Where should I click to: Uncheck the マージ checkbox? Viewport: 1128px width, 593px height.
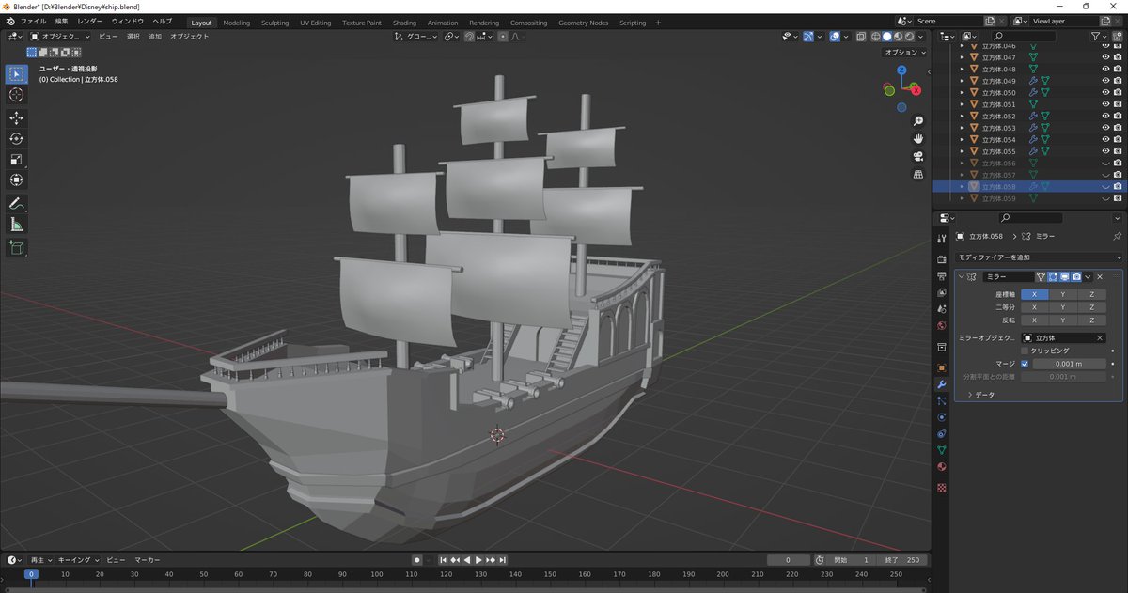point(1025,364)
